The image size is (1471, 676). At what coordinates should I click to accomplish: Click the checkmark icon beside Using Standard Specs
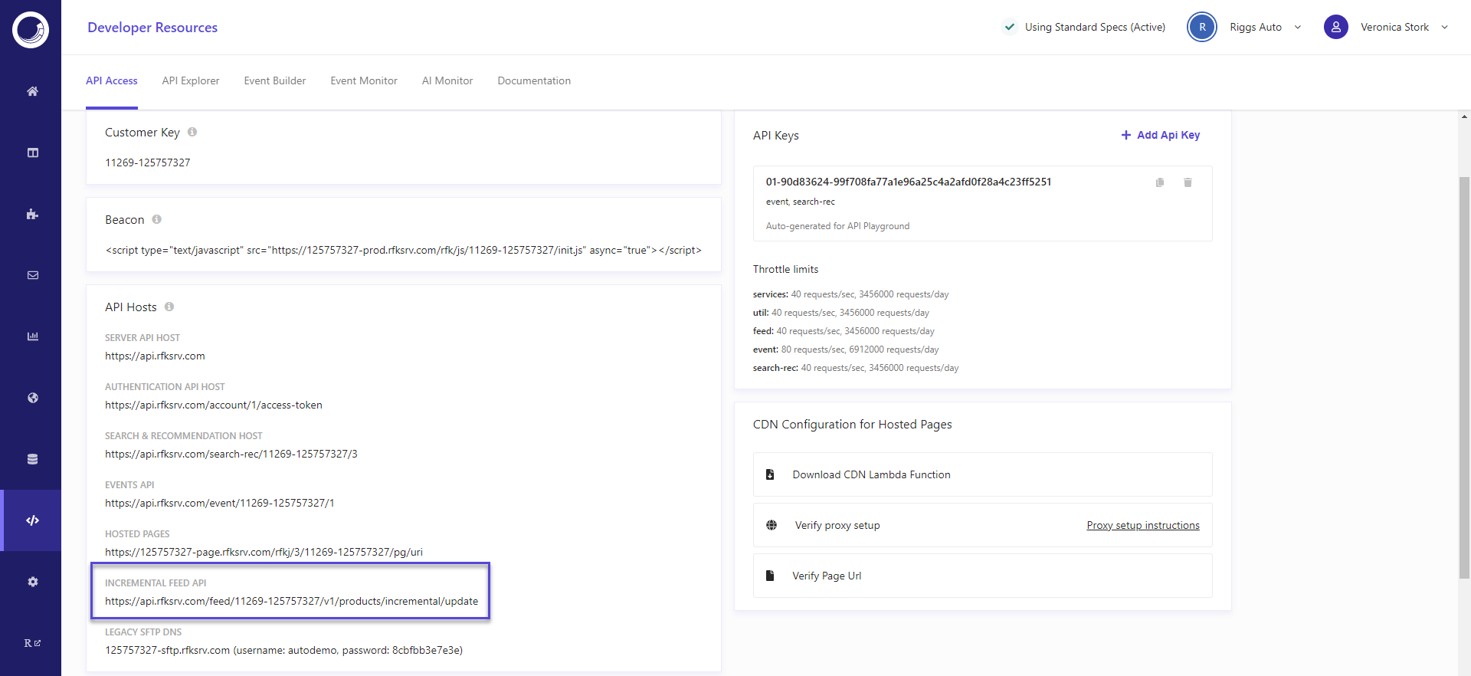tap(1010, 27)
